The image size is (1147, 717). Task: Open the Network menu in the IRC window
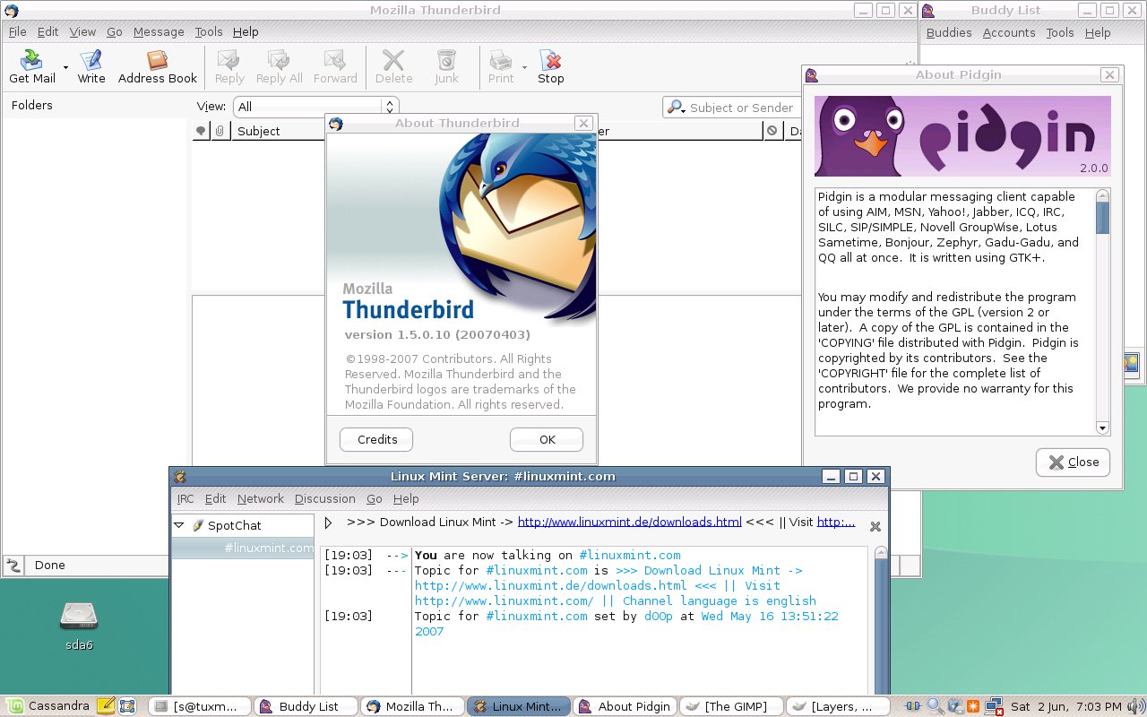pyautogui.click(x=261, y=498)
